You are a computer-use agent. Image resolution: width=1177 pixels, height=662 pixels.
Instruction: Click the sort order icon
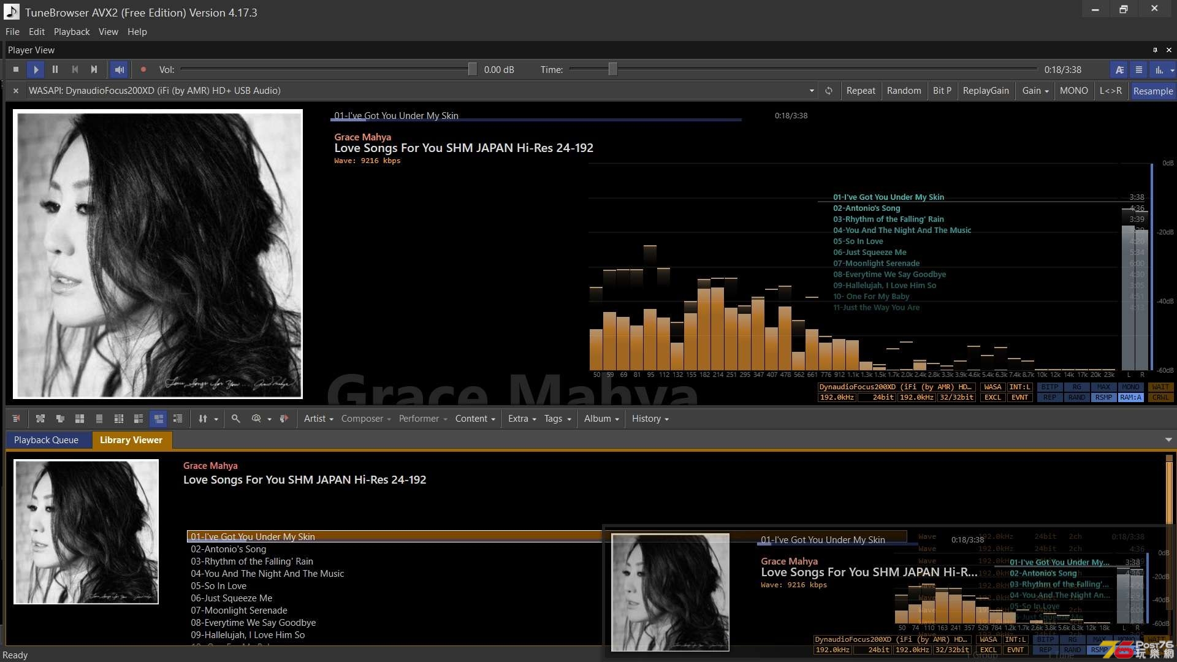(203, 419)
